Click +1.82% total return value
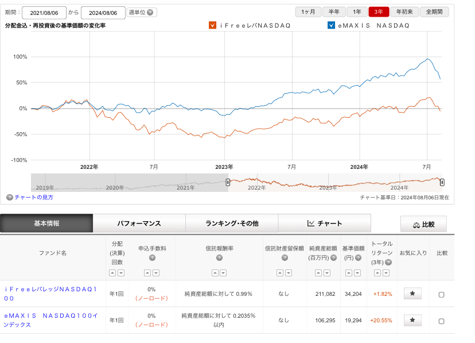Image resolution: width=475 pixels, height=343 pixels. [x=383, y=294]
